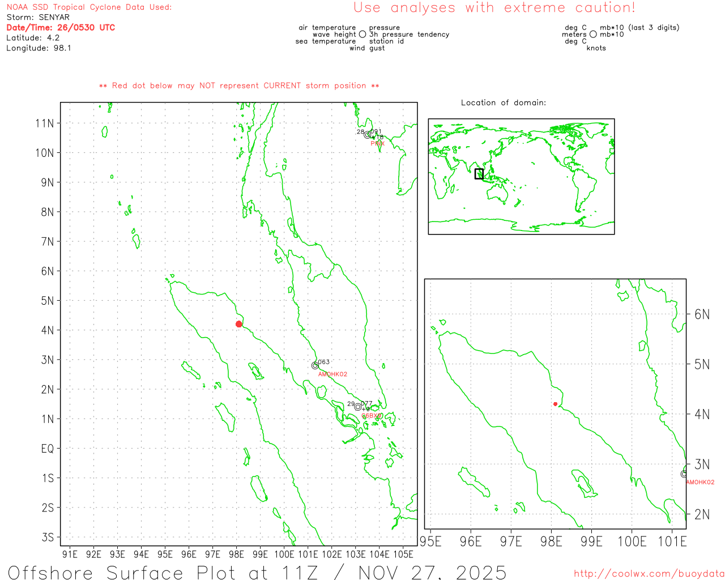Click the units legend circle near mb*10
The width and height of the screenshot is (725, 580).
point(593,35)
